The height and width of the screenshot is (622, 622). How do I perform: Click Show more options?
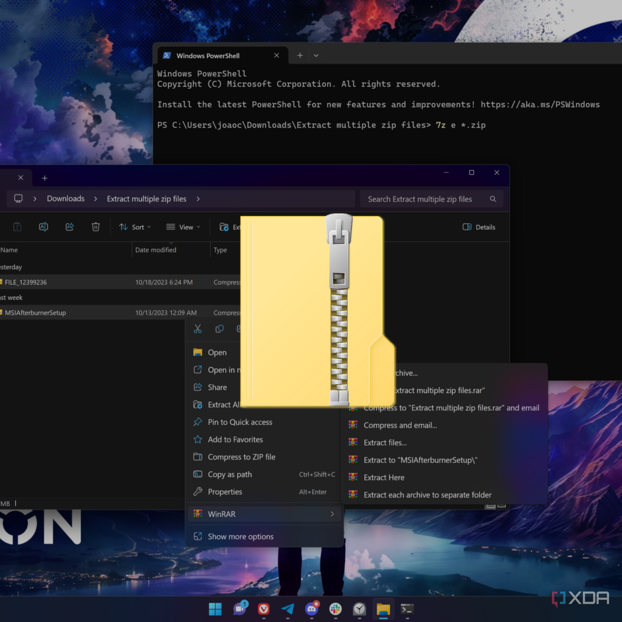(240, 536)
